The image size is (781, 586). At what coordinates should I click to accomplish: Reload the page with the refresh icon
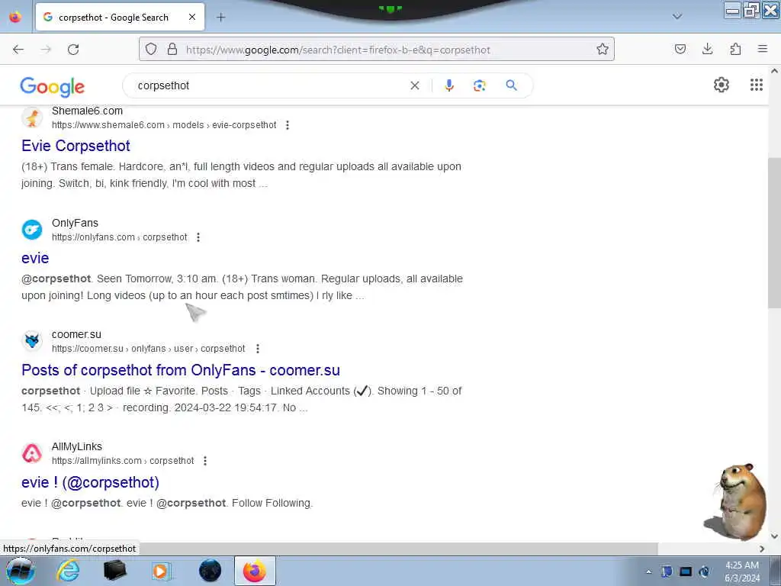coord(73,50)
